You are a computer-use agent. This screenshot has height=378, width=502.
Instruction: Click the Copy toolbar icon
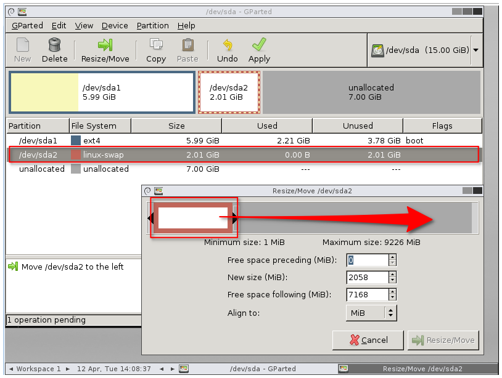[156, 45]
